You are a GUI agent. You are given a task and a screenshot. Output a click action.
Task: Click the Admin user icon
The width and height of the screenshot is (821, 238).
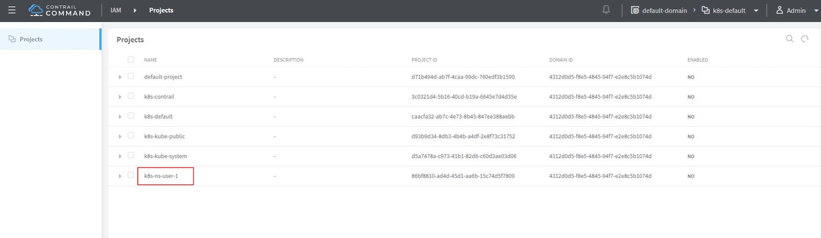tap(779, 10)
